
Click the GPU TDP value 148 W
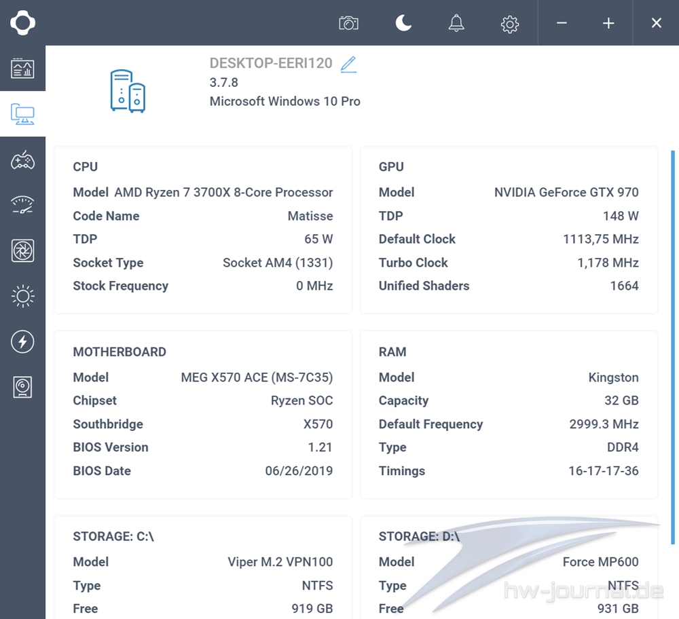(x=621, y=216)
